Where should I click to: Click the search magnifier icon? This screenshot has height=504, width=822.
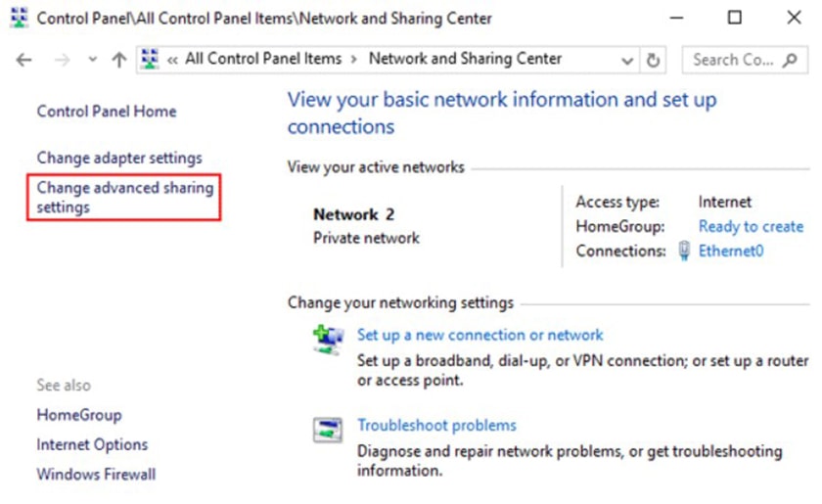click(790, 60)
